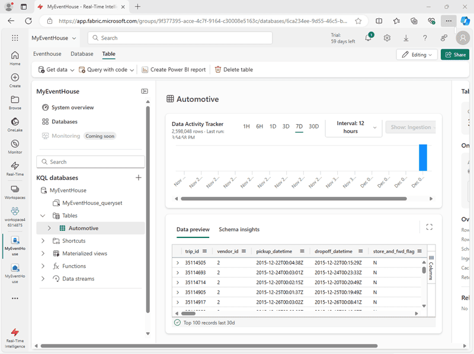
Task: Switch time range to 3D
Action: (x=286, y=126)
